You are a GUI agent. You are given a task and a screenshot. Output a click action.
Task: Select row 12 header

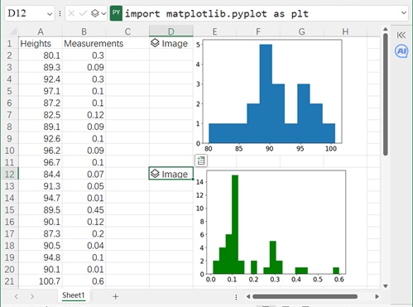[10, 174]
